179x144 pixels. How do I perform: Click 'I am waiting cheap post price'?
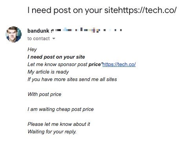point(60,109)
